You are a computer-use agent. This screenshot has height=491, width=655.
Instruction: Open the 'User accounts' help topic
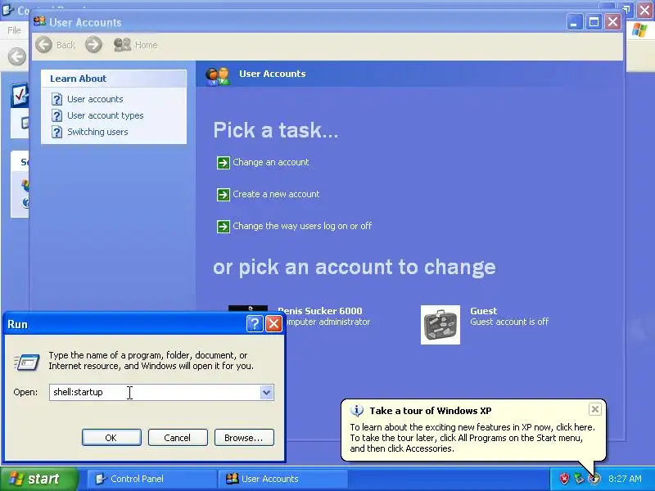(95, 99)
